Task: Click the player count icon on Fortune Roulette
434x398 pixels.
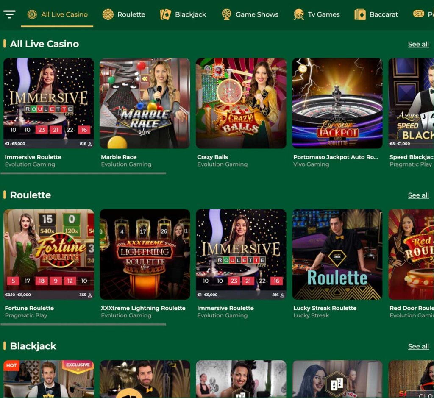Action: pyautogui.click(x=90, y=295)
